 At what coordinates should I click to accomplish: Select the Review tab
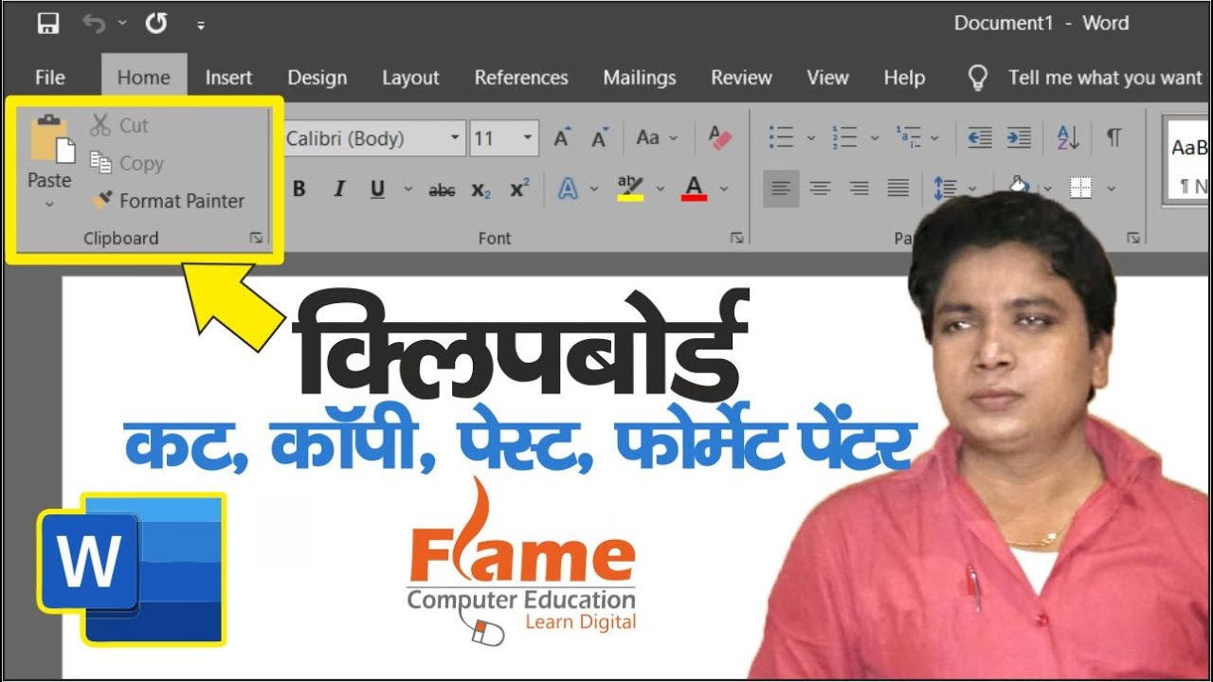741,78
